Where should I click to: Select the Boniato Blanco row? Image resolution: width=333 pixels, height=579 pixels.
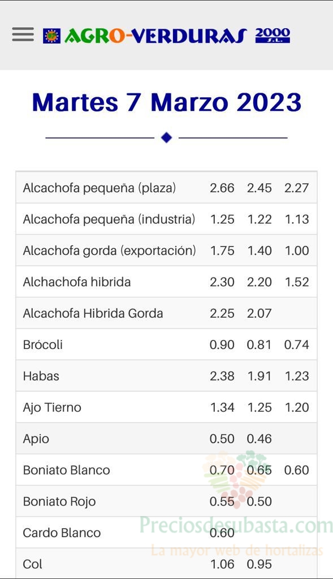(166, 470)
